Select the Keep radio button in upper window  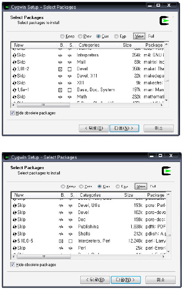point(62,36)
